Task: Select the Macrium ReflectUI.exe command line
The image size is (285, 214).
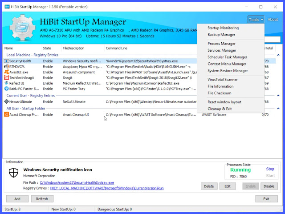Action: (x=142, y=83)
